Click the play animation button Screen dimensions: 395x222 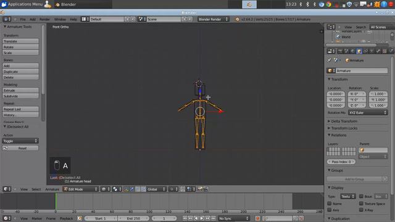click(202, 218)
